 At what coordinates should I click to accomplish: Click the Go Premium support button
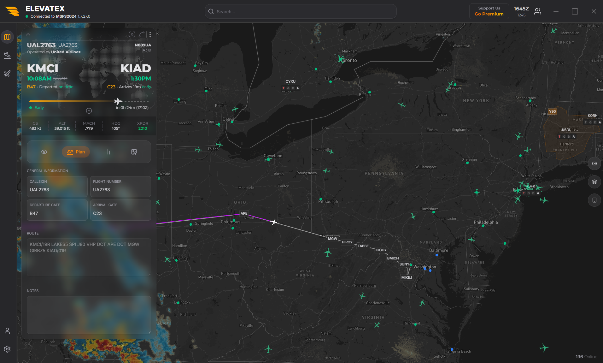[x=489, y=11]
